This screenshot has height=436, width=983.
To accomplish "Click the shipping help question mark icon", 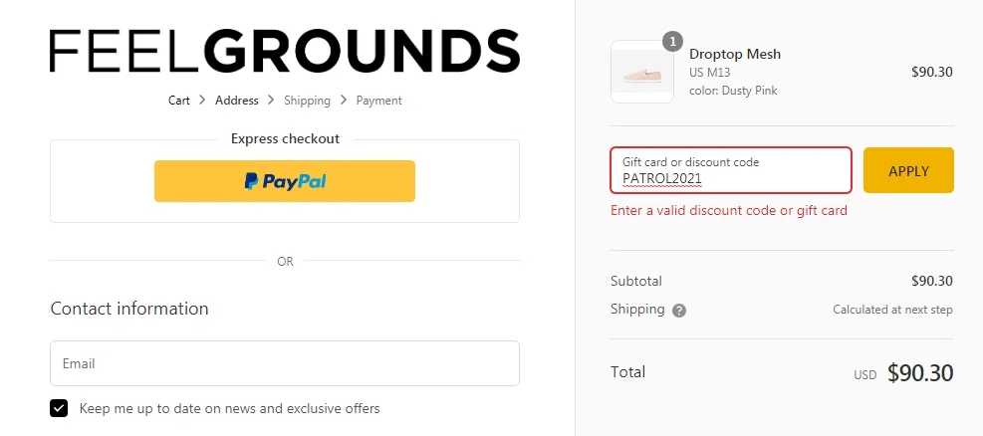I will coord(679,311).
